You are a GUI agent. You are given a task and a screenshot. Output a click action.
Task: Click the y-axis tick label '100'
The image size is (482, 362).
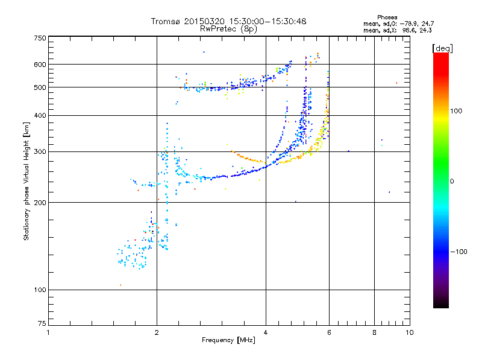click(40, 290)
